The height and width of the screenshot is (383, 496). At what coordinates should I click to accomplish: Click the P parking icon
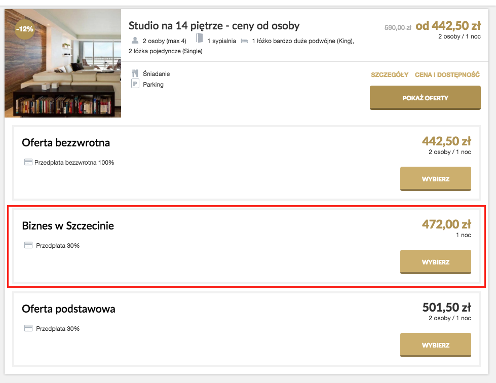tap(135, 84)
